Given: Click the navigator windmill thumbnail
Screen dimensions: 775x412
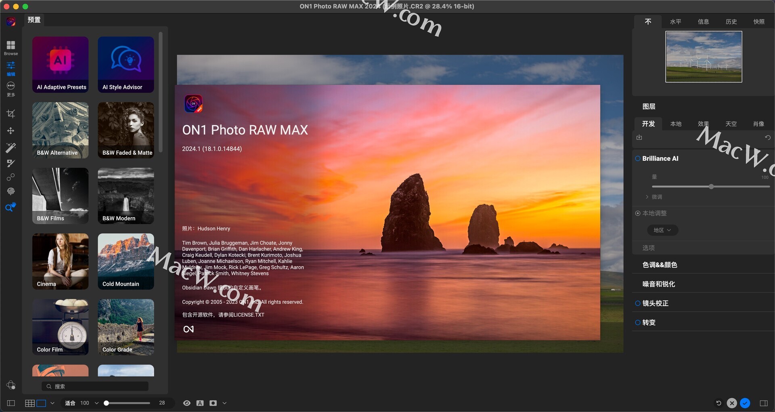Looking at the screenshot, I should pos(704,57).
